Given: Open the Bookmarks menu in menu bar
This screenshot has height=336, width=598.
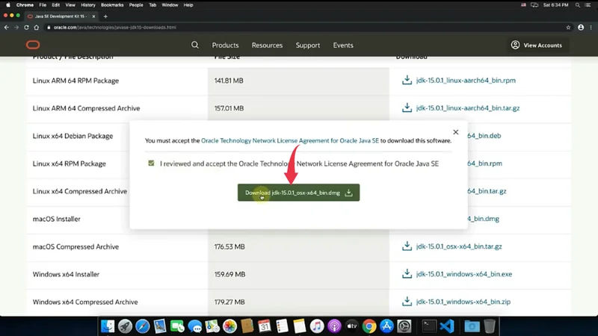Looking at the screenshot, I should (111, 4).
